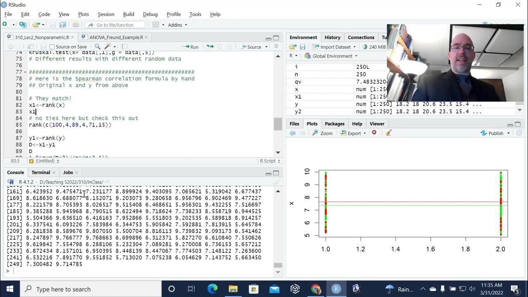Viewport: 528px width, 297px height.
Task: Open Google Chrome from the Windows taskbar
Action: (x=316, y=289)
